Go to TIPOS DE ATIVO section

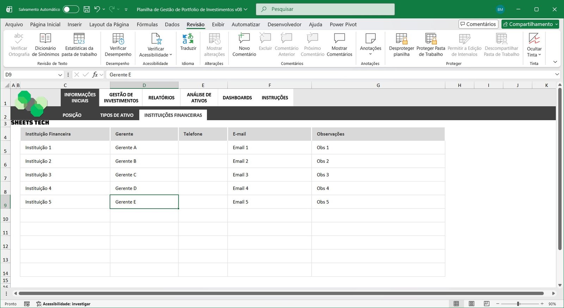[x=117, y=115]
